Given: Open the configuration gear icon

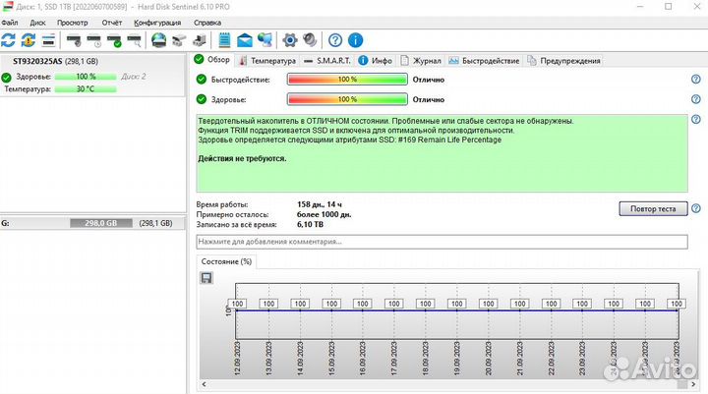Looking at the screenshot, I should [290, 40].
